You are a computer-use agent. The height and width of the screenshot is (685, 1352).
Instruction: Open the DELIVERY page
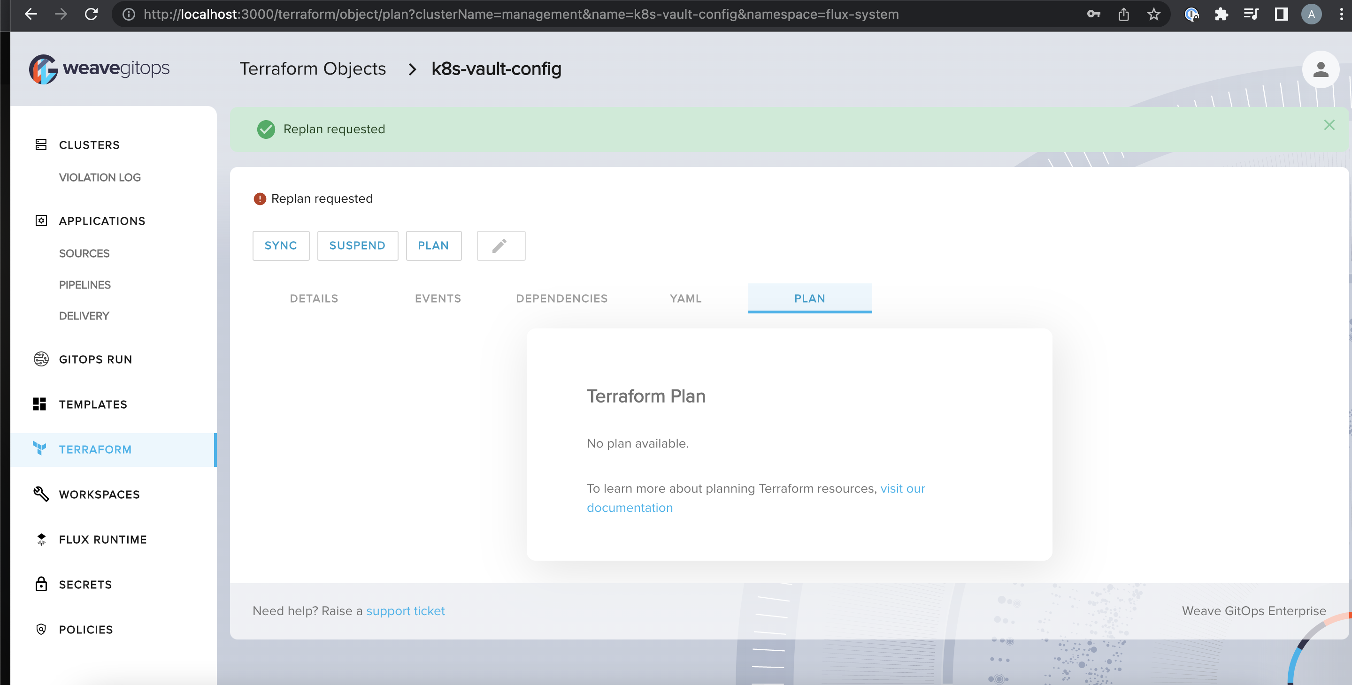(84, 316)
